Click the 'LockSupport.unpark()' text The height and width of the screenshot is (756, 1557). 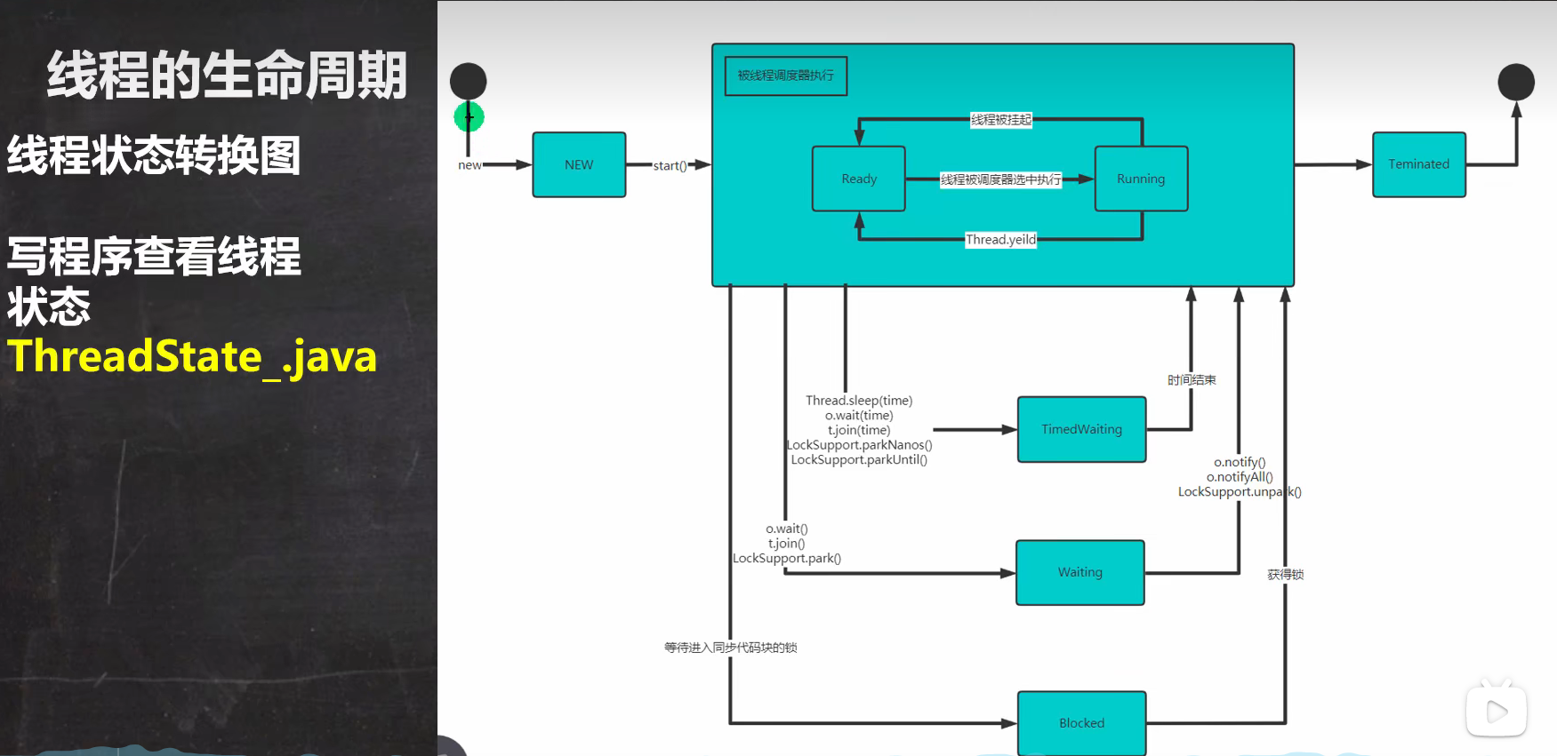[x=1240, y=491]
